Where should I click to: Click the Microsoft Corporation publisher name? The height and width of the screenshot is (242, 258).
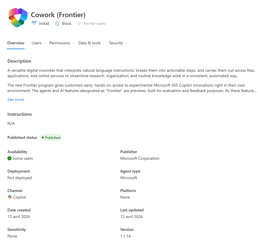pos(140,158)
